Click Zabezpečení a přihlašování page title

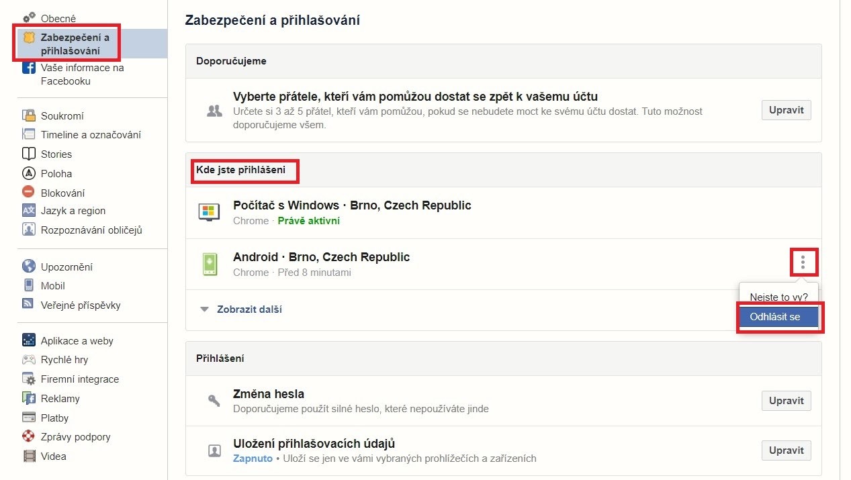point(272,21)
